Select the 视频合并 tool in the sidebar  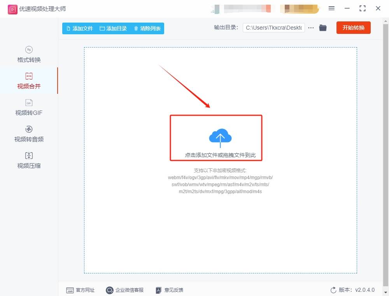[x=28, y=81]
